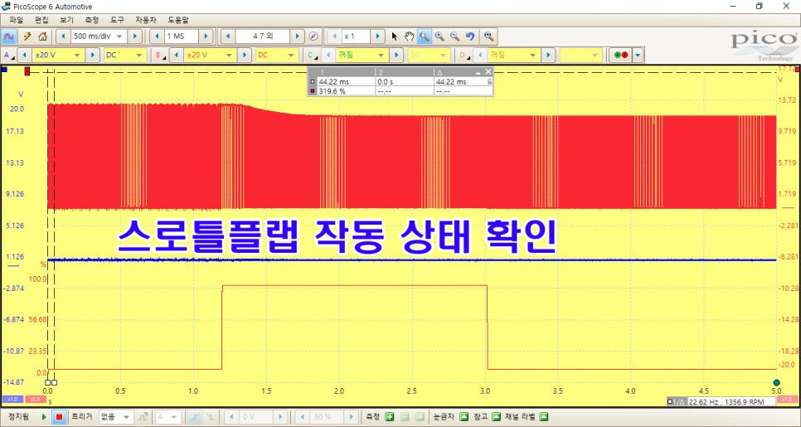
Task: Show the rulers (눈금자) legend icon
Action: [x=464, y=417]
